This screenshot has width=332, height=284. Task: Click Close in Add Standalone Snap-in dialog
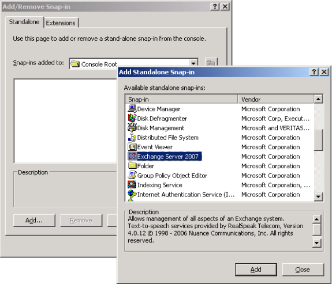[x=303, y=270]
